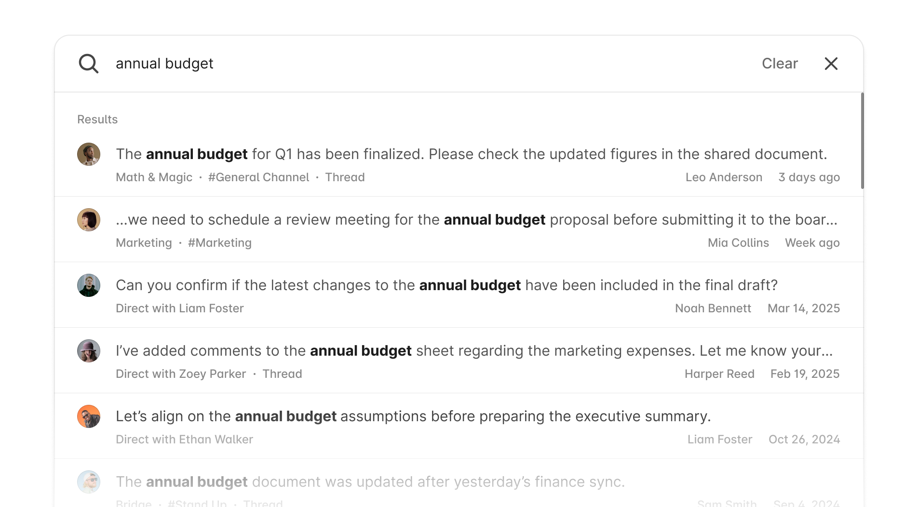
Task: Open the executive summary assumptions message
Action: coord(413,416)
